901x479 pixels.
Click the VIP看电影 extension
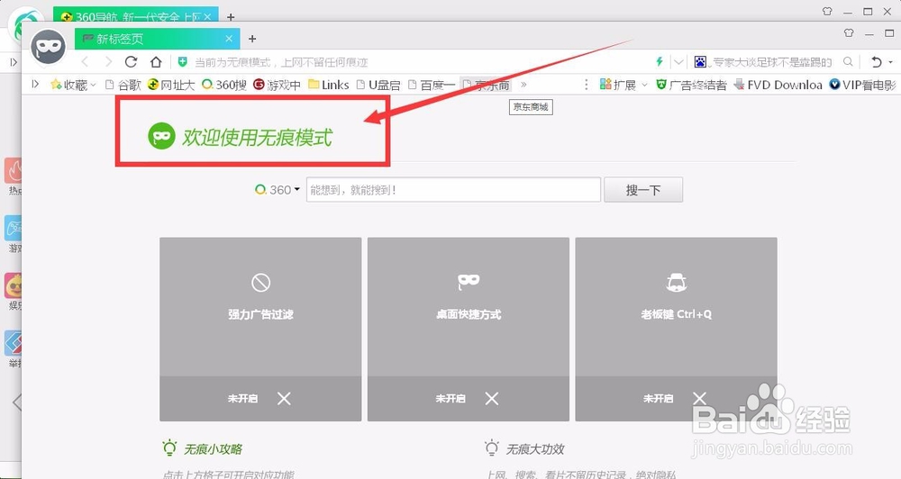pos(862,85)
